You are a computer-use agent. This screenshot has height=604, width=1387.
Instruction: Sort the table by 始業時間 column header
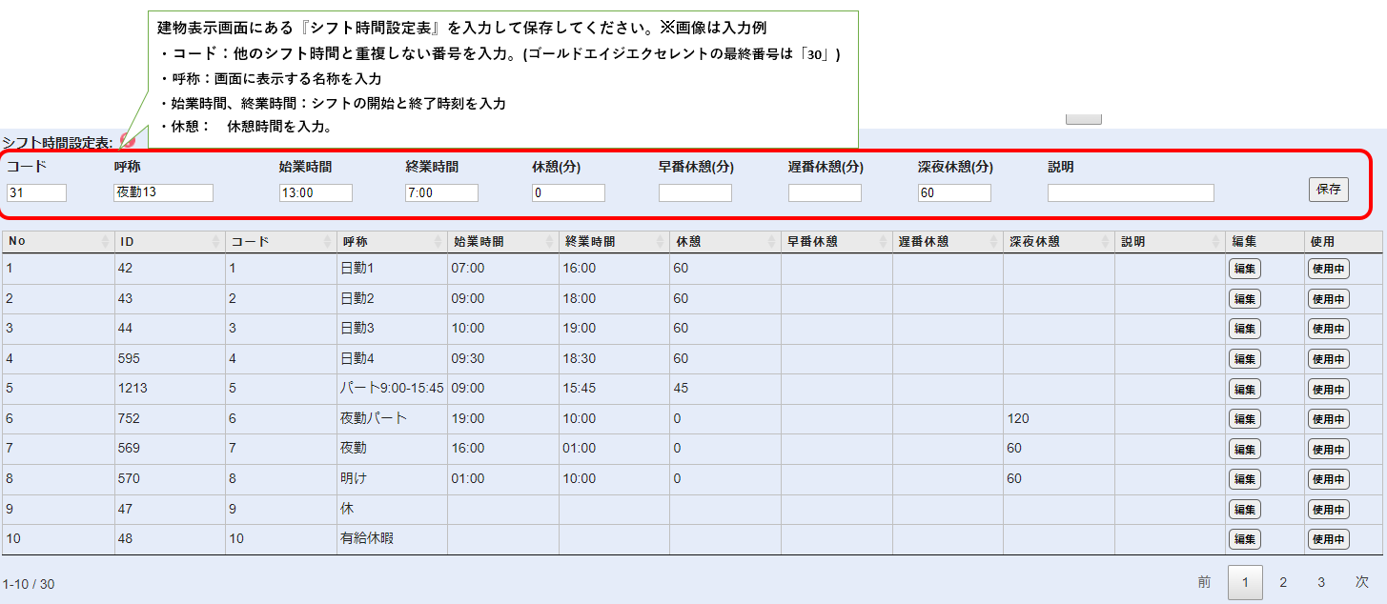[502, 242]
